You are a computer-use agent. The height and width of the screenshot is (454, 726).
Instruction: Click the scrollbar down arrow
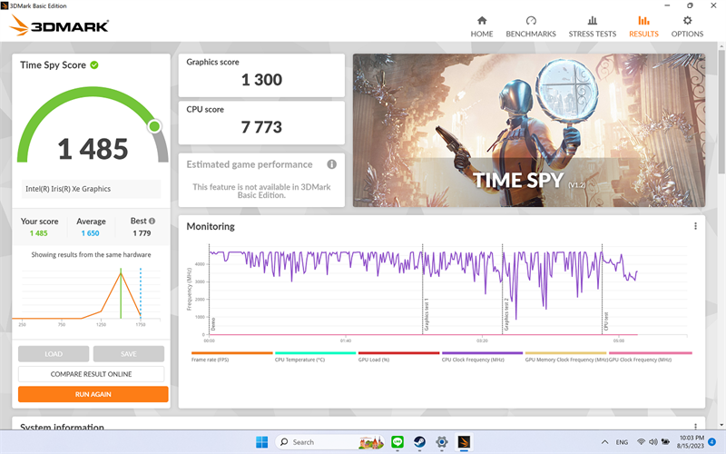[721, 425]
